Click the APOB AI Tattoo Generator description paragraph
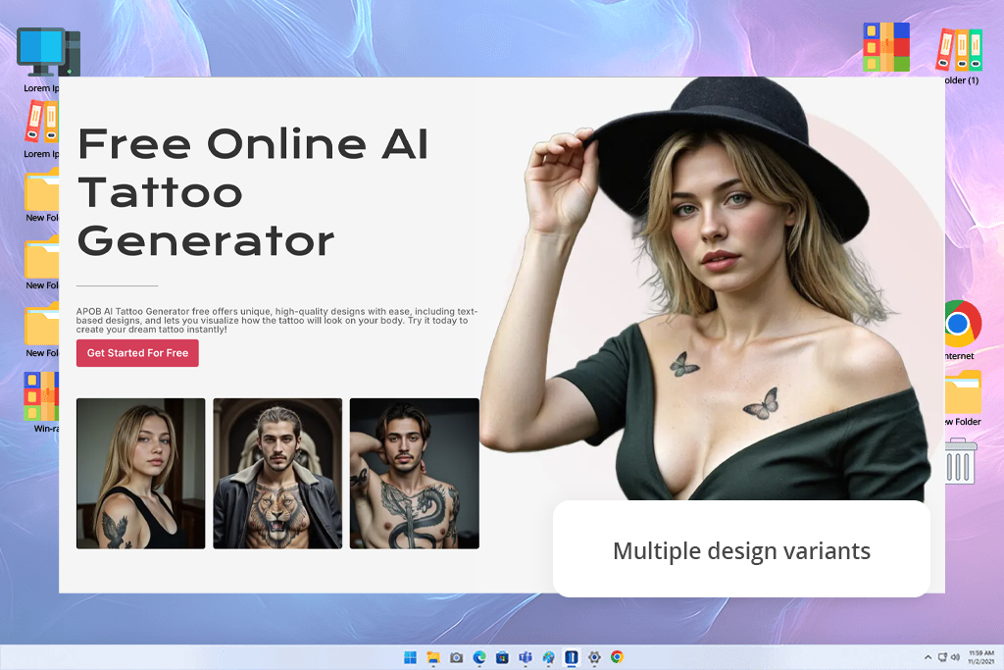 (276, 320)
